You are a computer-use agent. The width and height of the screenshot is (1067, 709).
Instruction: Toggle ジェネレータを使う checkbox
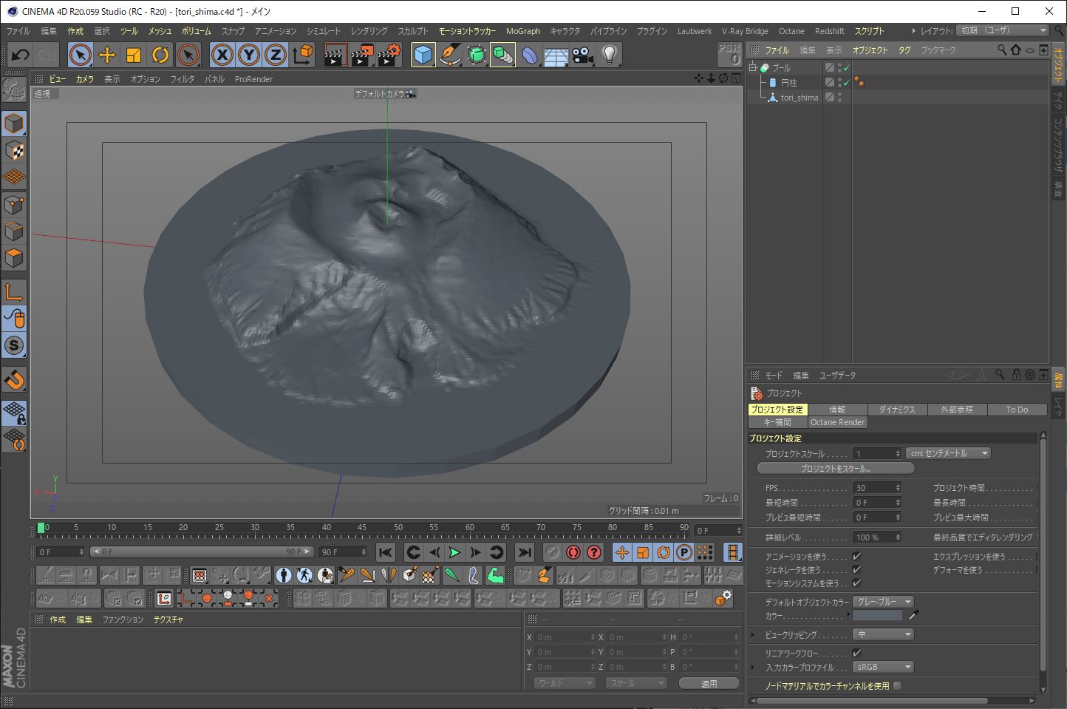856,569
